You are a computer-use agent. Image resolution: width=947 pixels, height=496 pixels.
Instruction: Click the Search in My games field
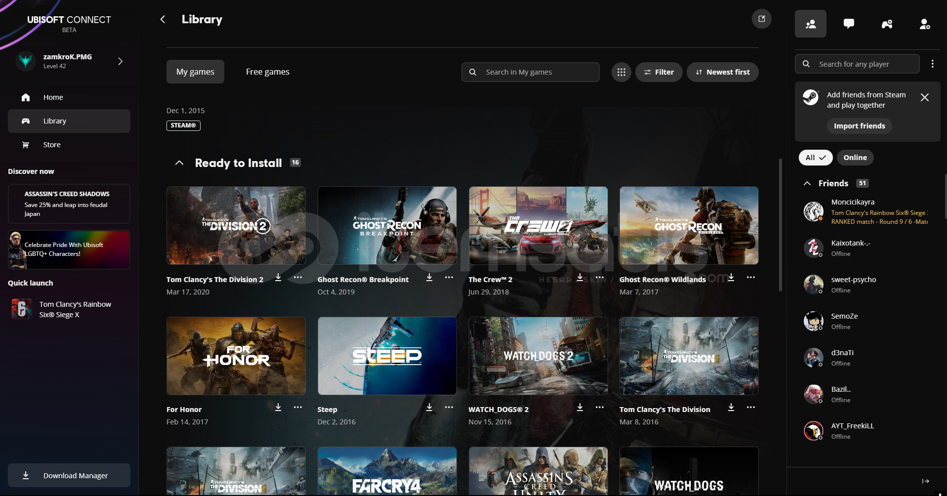tap(530, 72)
